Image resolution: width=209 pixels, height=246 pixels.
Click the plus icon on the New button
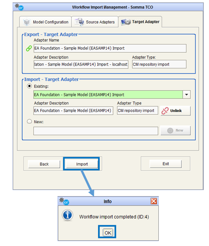point(170,130)
